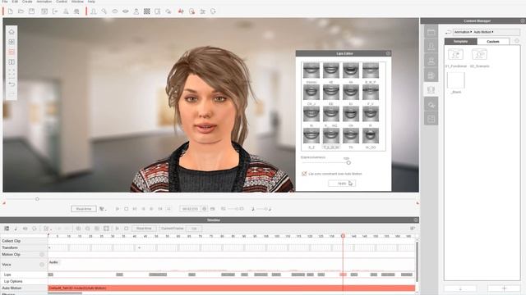The image size is (526, 295).
Task: Click the main playback scrubber handle
Action: point(37,199)
